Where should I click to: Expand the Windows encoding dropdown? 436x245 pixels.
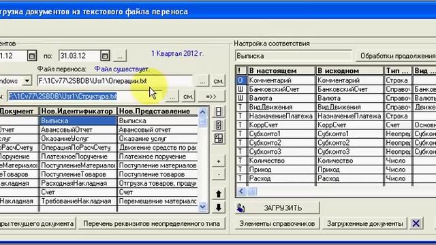point(27,81)
